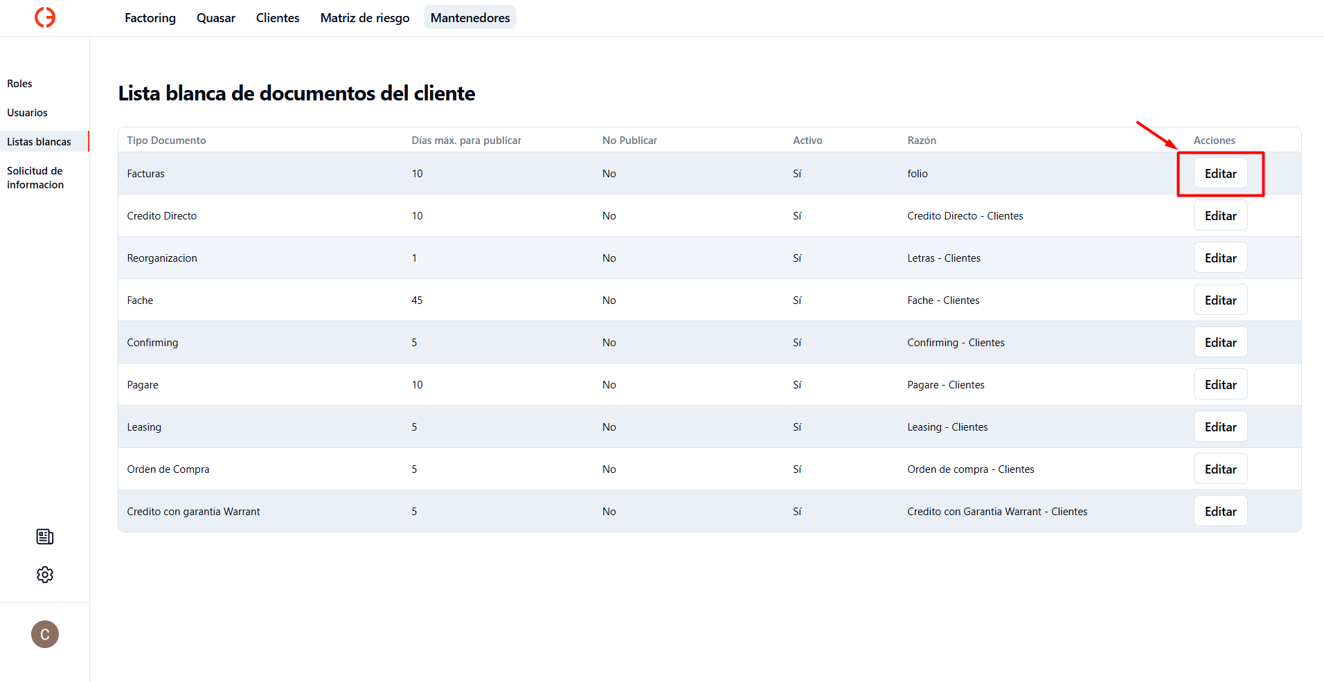Edit the Facturas document row
Image resolution: width=1324 pixels, height=682 pixels.
tap(1220, 174)
